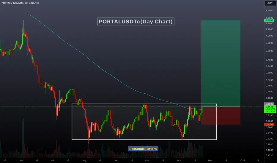Click the Sep label on time axis
Viewport: 277px width, 163px height.
pyautogui.click(x=116, y=161)
